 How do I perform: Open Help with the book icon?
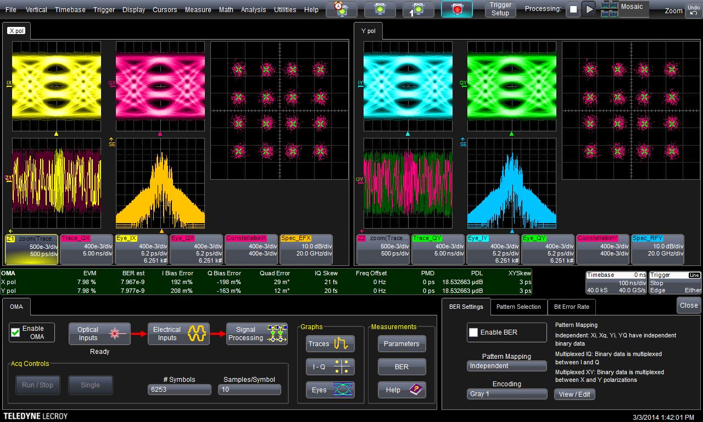[401, 390]
